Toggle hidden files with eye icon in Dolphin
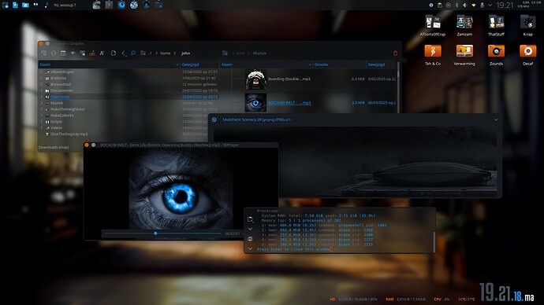Viewport: 544px width, 305px height. tap(73, 53)
